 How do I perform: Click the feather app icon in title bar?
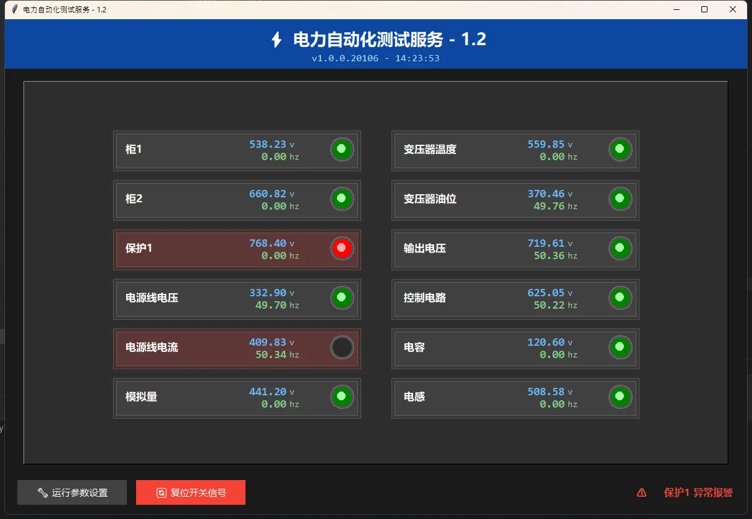click(x=14, y=9)
